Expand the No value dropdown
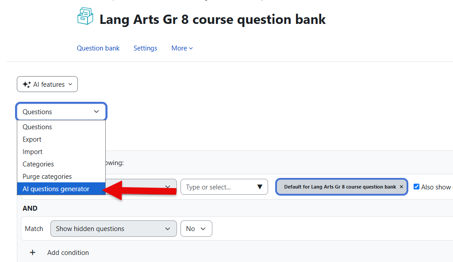 196,229
